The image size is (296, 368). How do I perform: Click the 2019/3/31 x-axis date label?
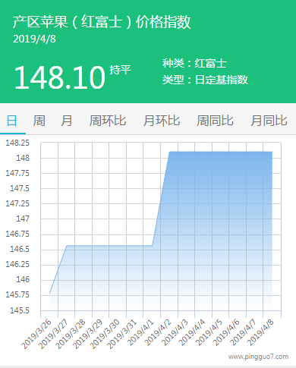[122, 334]
